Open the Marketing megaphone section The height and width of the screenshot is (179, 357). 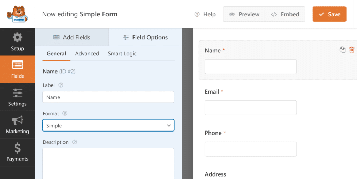click(x=17, y=125)
